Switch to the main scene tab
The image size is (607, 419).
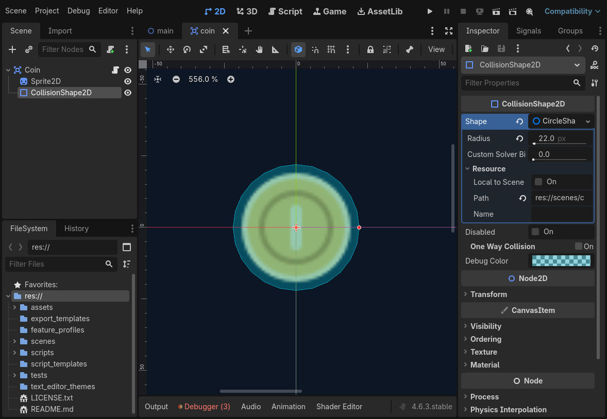point(161,31)
